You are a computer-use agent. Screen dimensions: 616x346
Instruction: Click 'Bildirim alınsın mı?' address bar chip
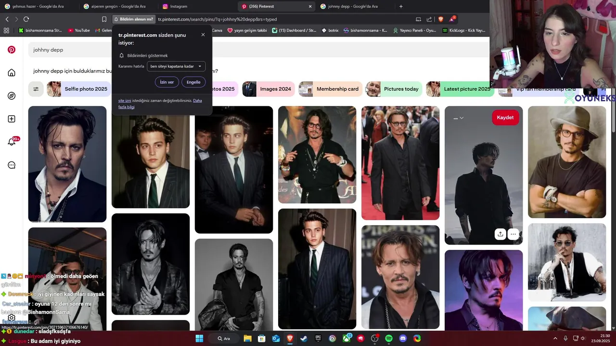[x=133, y=19]
